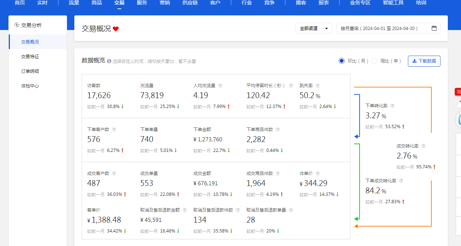Open 商品 in top navigation
This screenshot has height=246, width=461.
tap(97, 3)
